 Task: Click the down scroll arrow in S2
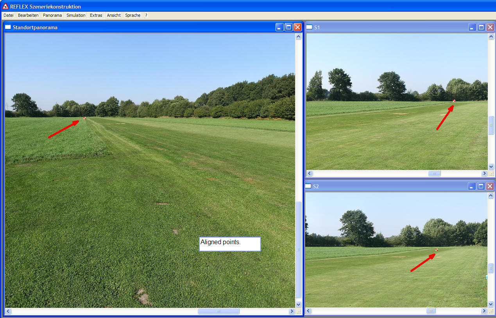491,304
